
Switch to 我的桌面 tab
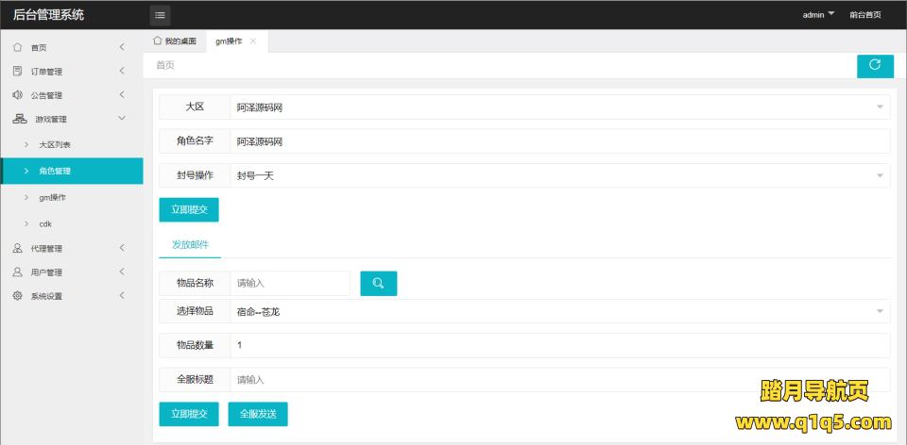(175, 41)
